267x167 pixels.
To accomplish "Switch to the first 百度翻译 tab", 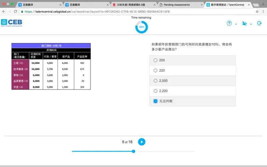I will point(39,5).
